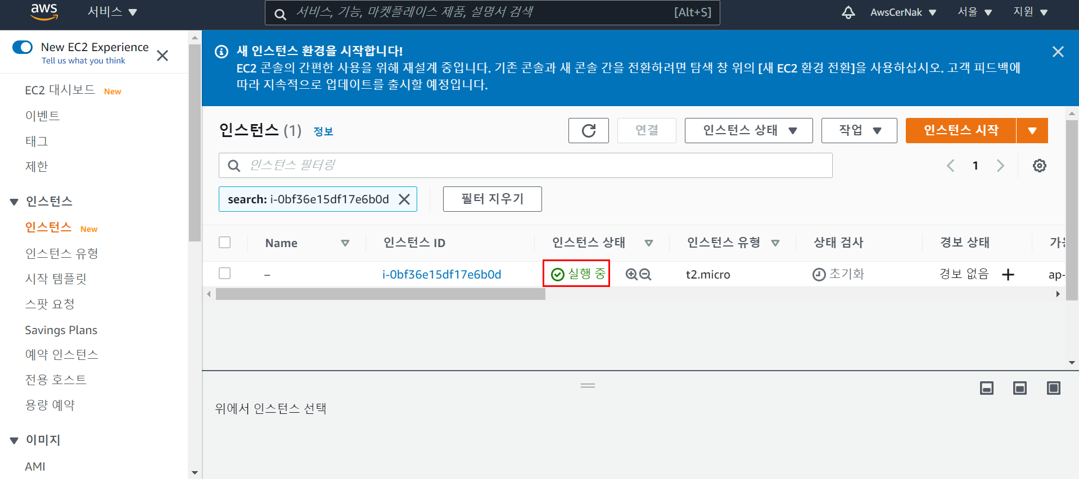Open 태그 in sidebar
Image resolution: width=1079 pixels, height=479 pixels.
[37, 141]
